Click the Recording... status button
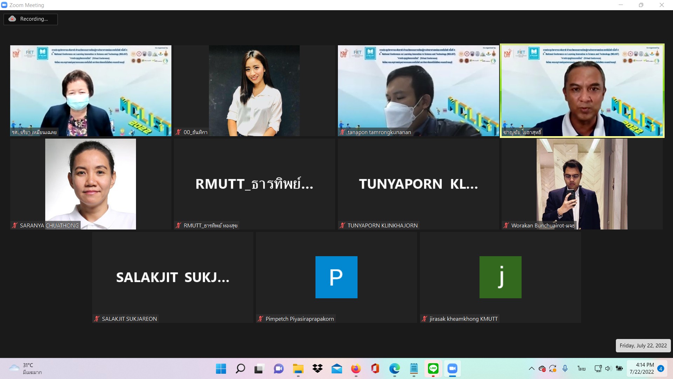 [x=34, y=19]
